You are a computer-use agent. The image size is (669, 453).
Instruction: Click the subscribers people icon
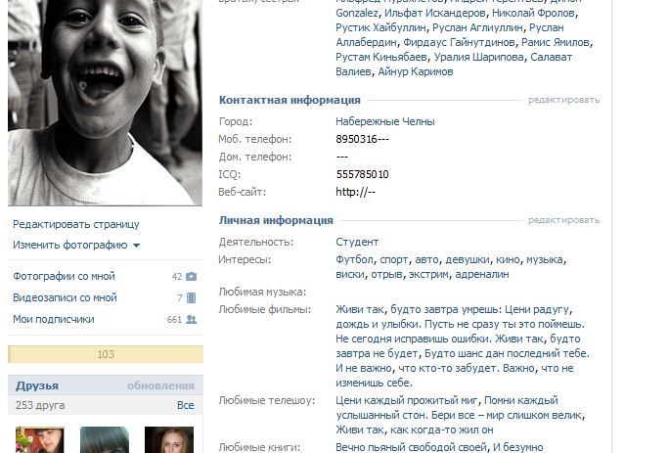tap(191, 319)
